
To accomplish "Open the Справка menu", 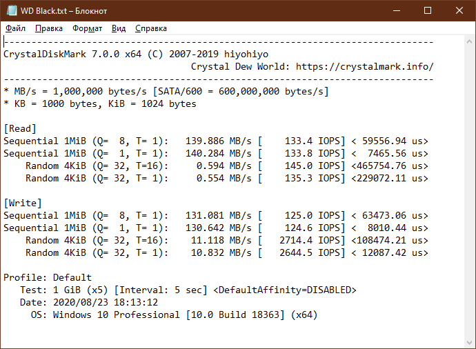I will (151, 28).
